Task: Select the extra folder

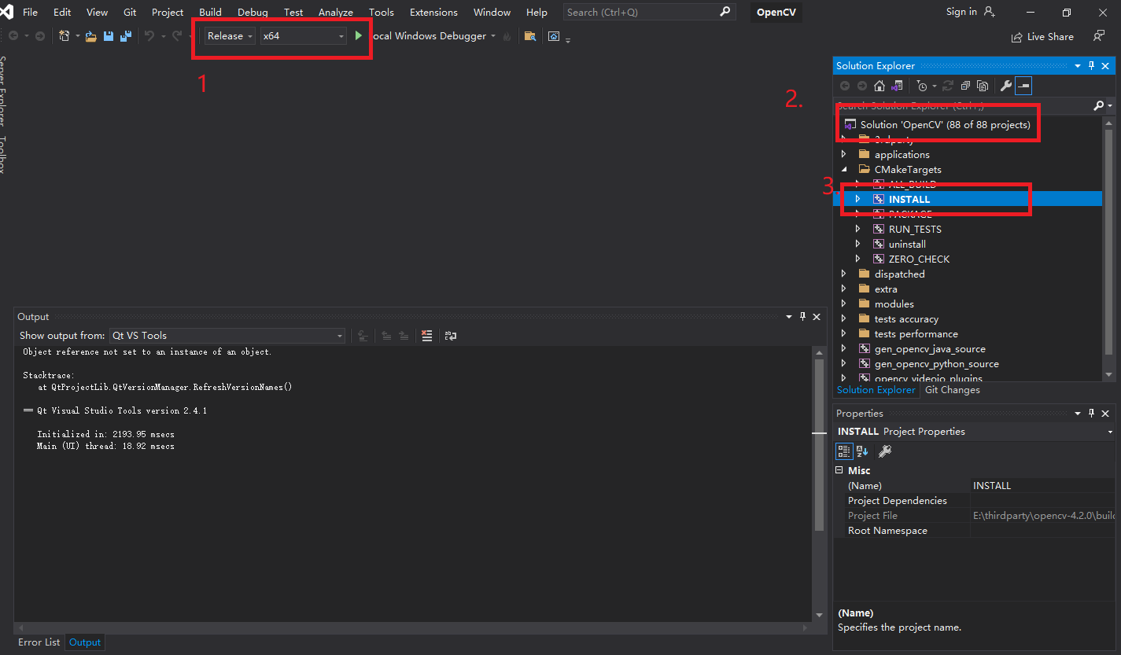Action: point(886,289)
